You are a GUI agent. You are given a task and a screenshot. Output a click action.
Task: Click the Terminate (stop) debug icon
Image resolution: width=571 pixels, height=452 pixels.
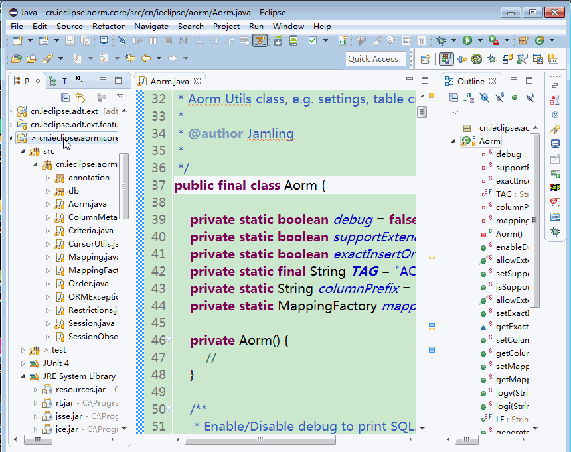click(x=168, y=40)
